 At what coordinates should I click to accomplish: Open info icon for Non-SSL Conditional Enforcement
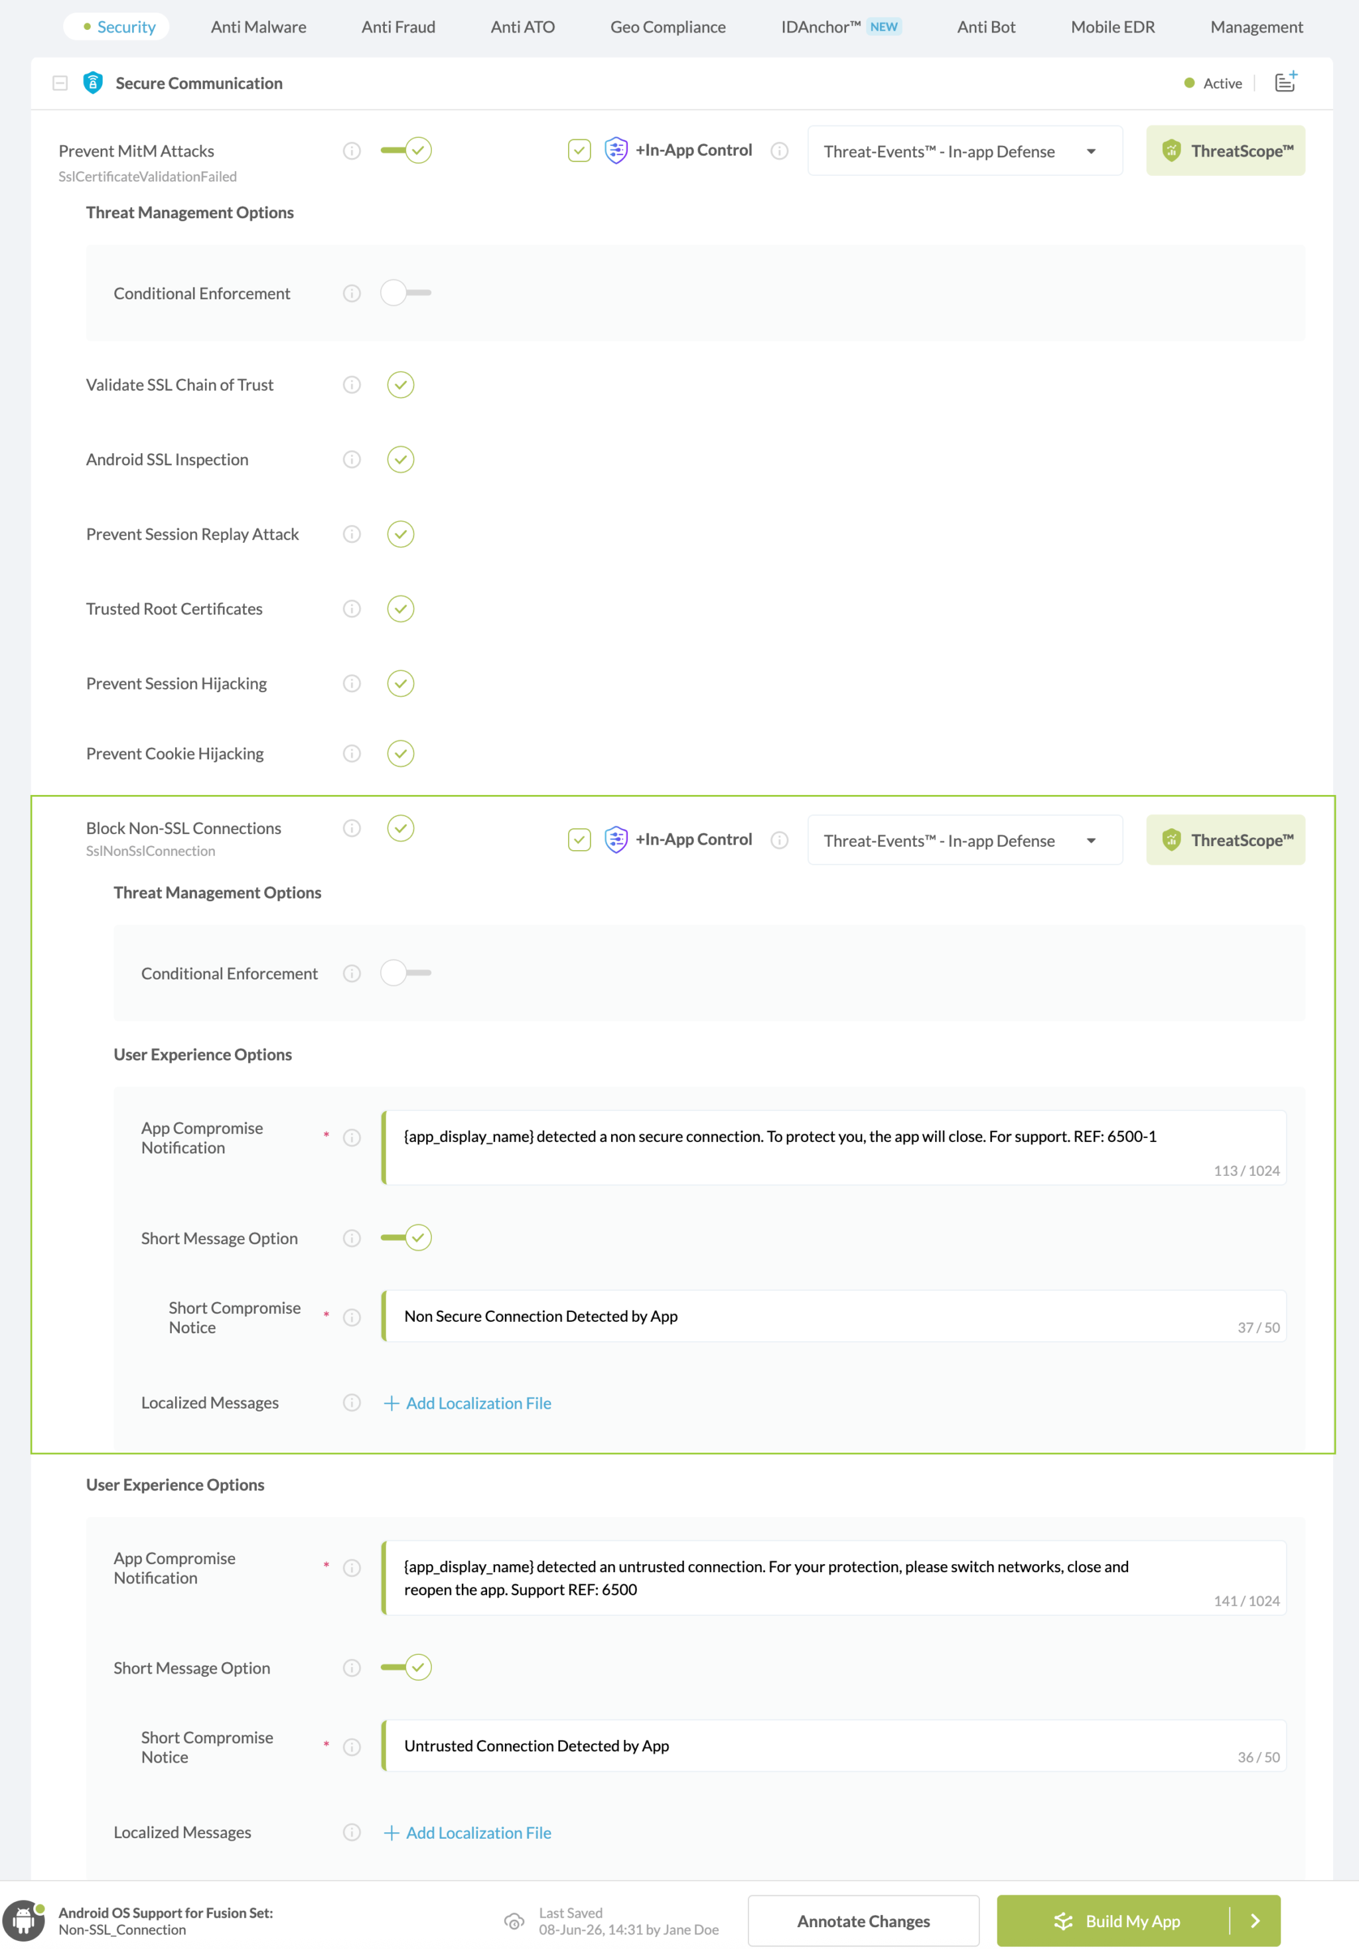(352, 974)
